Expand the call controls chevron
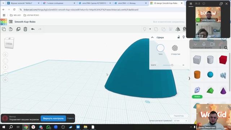The height and width of the screenshot is (130, 231). [x=196, y=44]
